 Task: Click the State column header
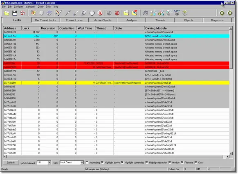(x=129, y=28)
